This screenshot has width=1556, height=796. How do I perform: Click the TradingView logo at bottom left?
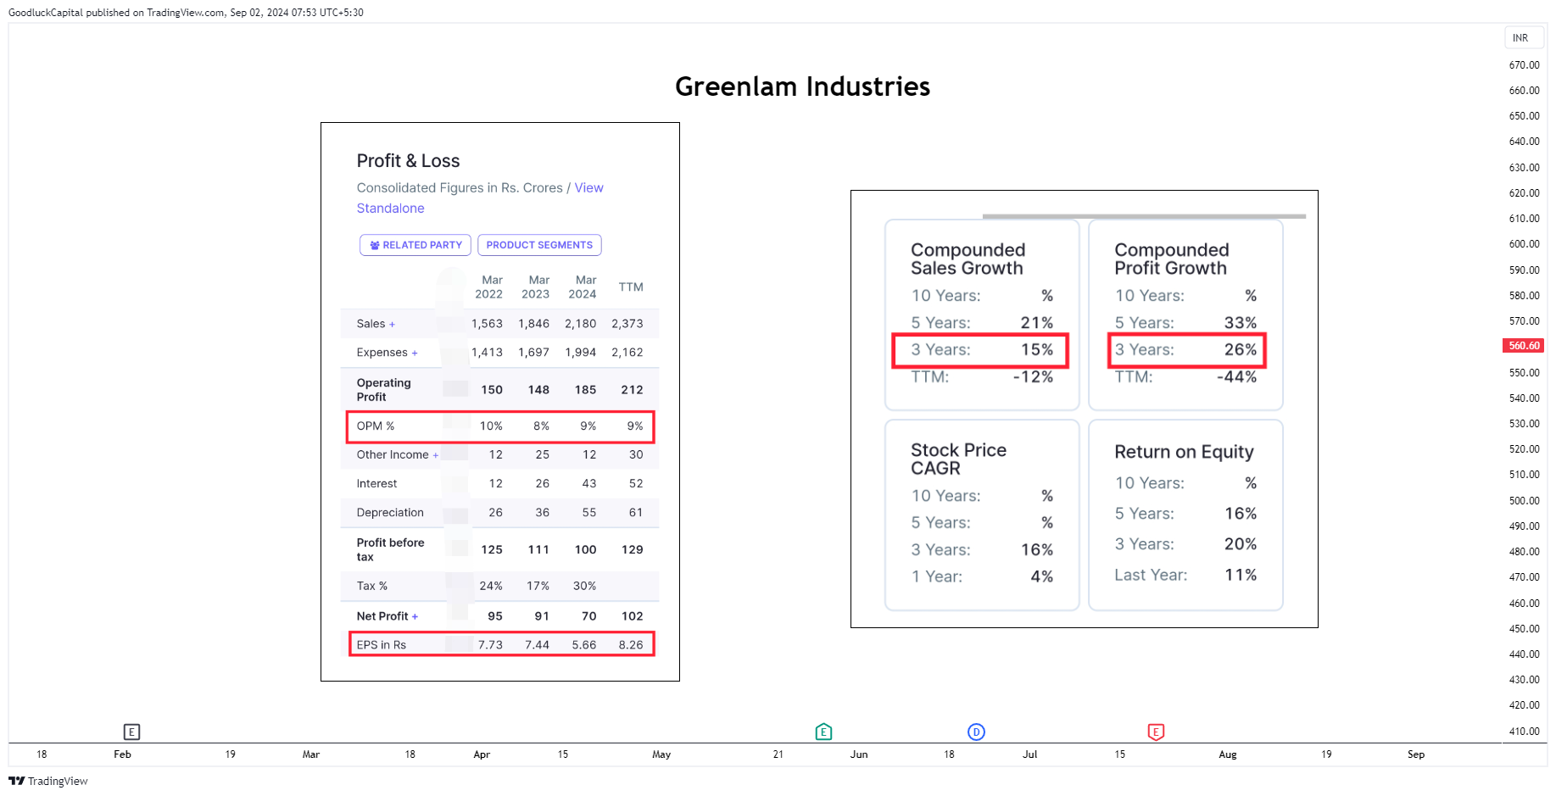(48, 781)
